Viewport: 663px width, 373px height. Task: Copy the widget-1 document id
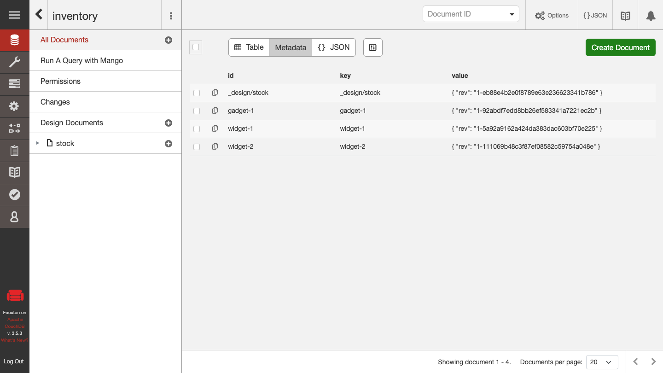(215, 128)
